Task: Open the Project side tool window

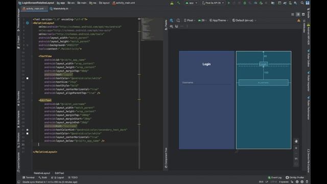Action: (x=18, y=42)
